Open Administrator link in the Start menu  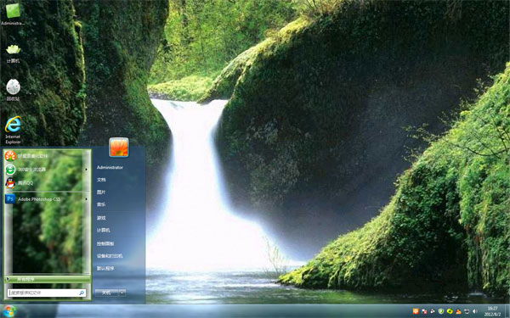tap(110, 167)
